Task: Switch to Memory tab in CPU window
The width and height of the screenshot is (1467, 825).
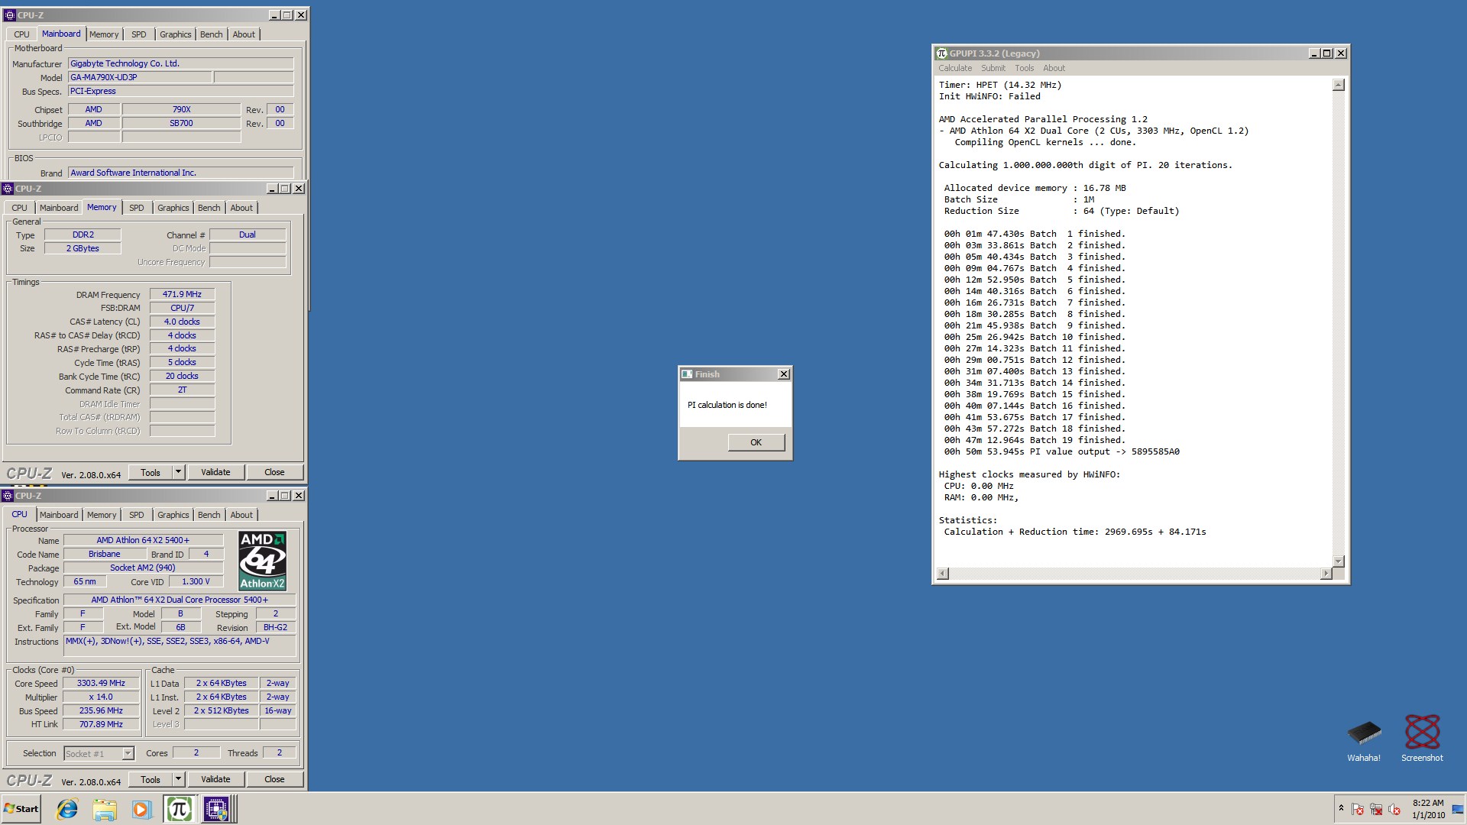Action: tap(102, 515)
